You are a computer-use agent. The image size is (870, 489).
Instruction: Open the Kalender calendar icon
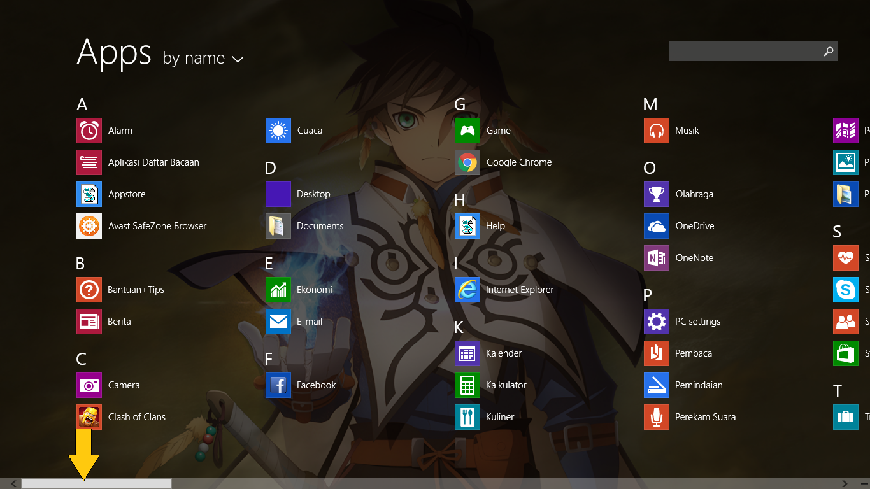click(x=467, y=353)
